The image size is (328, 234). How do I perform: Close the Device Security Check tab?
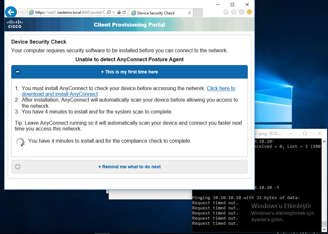click(x=190, y=13)
